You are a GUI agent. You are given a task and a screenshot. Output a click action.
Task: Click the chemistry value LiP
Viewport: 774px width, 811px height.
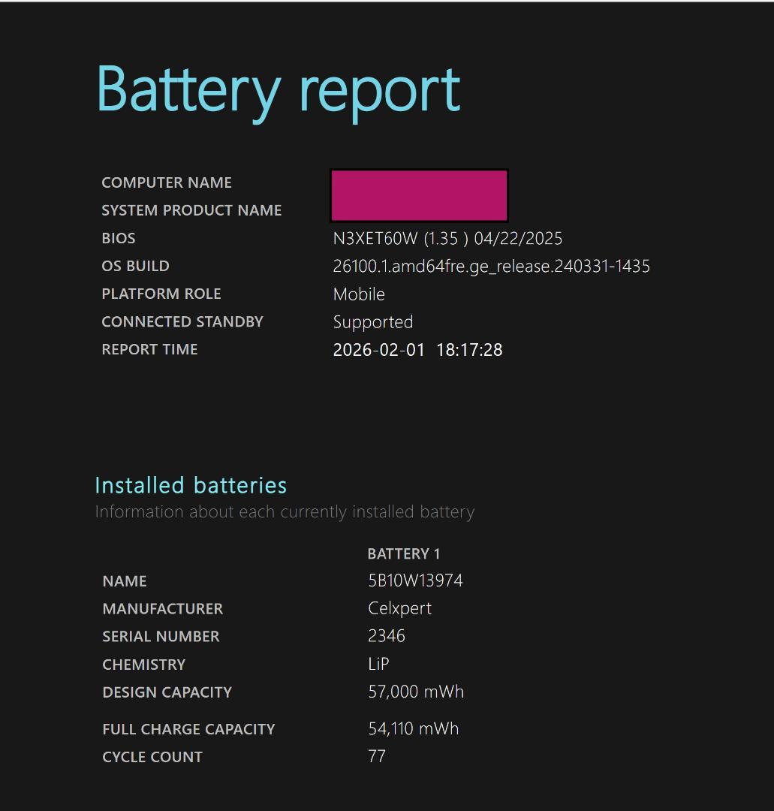pyautogui.click(x=378, y=665)
